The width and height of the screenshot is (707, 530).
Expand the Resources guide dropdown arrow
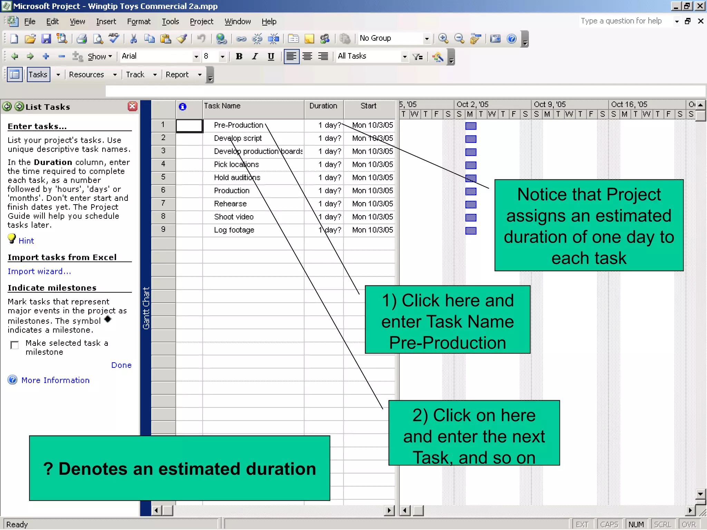pos(115,75)
